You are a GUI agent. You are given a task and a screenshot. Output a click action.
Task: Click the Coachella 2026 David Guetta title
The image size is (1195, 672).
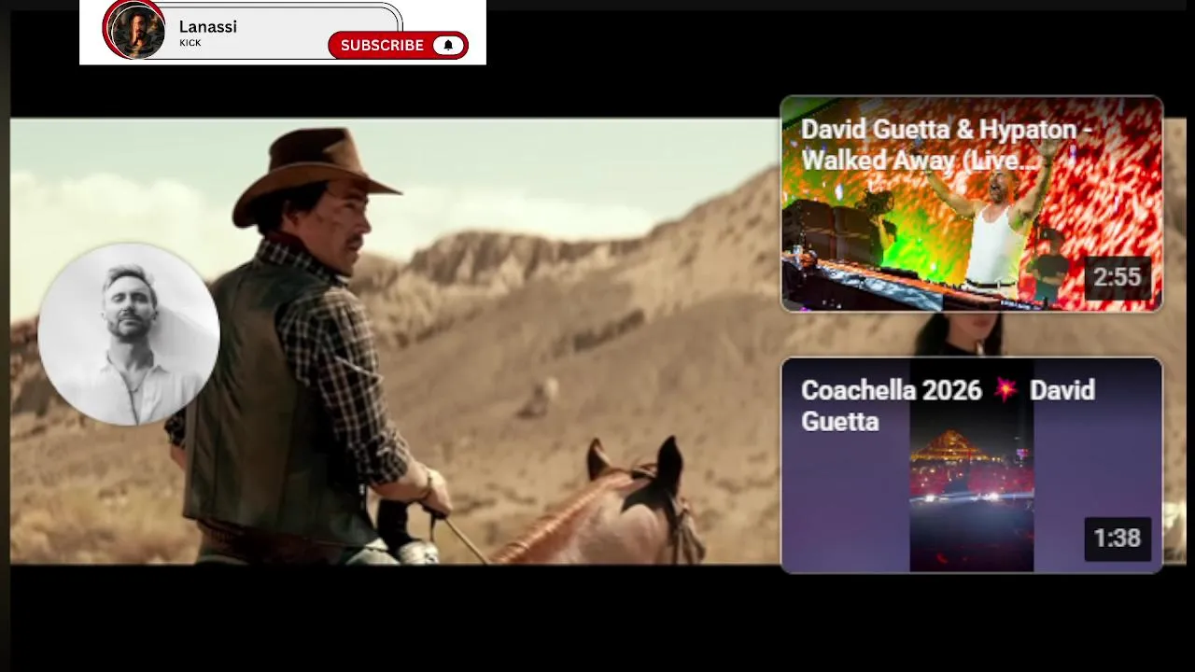(x=948, y=405)
